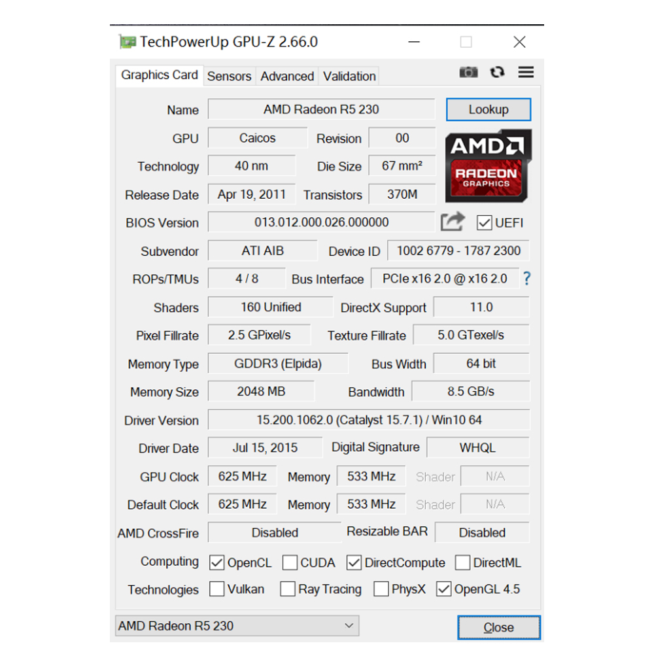Click the GPU field showing Caicos
Screen dimensions: 654x654
(x=257, y=138)
